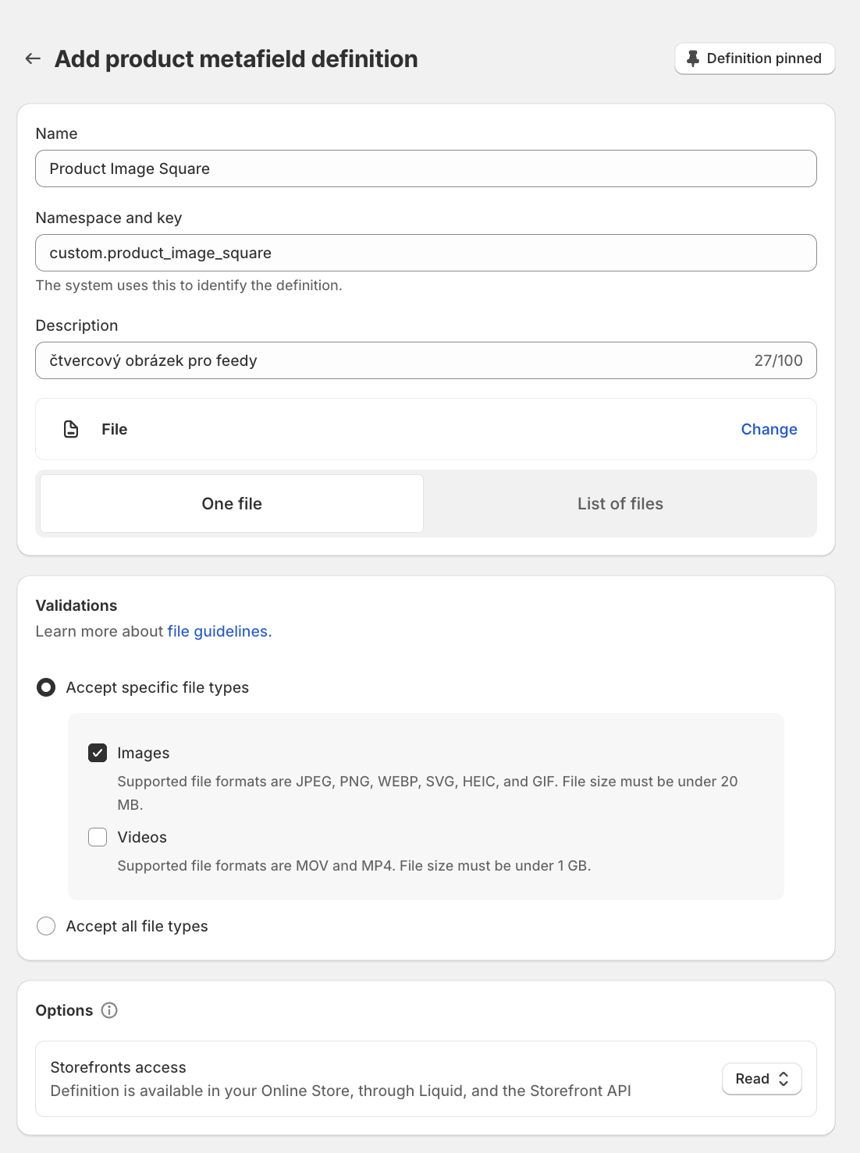
Task: Click into the Description text field
Action: click(426, 360)
